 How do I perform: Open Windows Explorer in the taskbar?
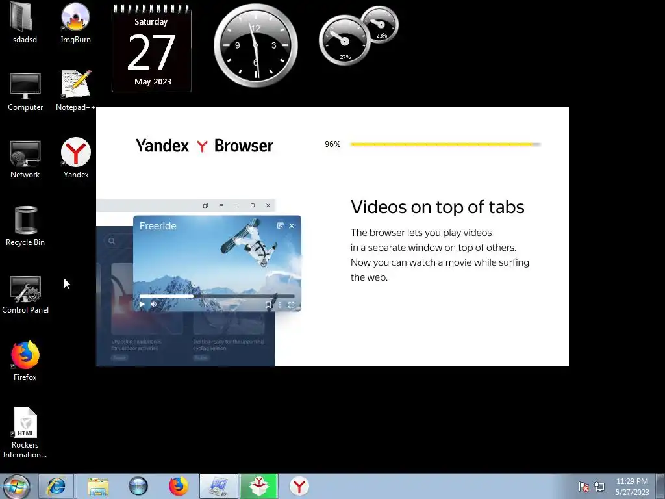[98, 486]
